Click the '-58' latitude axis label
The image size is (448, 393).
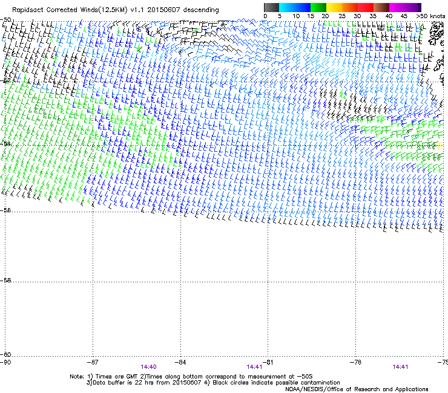pyautogui.click(x=5, y=281)
